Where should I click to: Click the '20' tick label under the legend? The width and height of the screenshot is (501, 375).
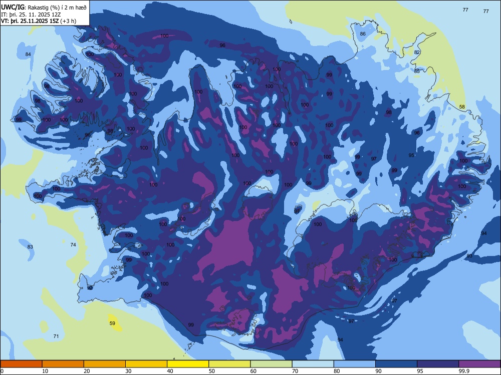click(87, 371)
